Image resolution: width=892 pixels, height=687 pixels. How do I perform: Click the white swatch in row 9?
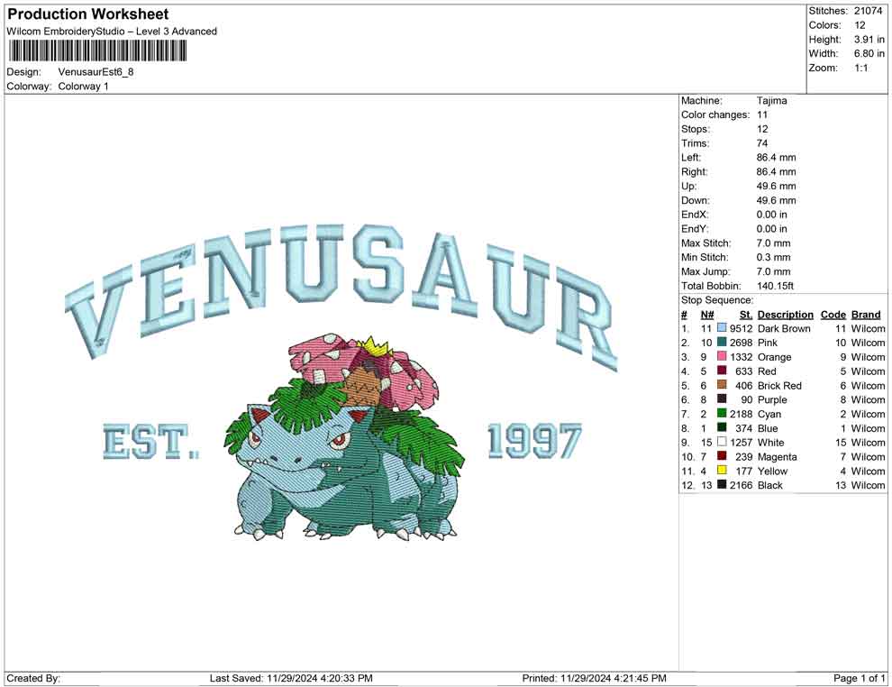coord(722,442)
